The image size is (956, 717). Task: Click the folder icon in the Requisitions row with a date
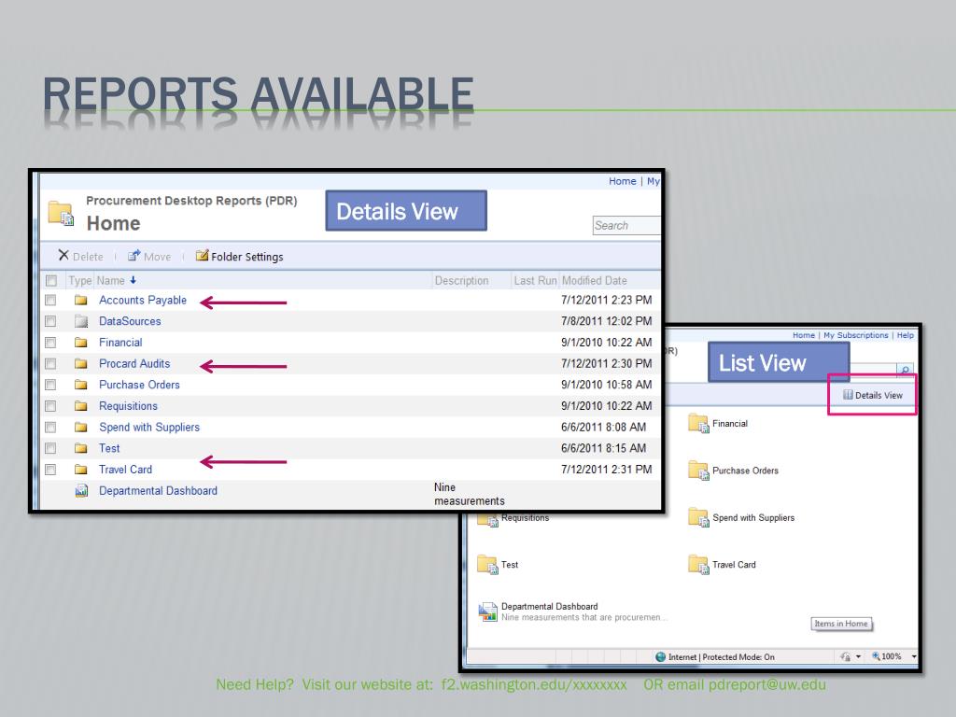coord(80,406)
